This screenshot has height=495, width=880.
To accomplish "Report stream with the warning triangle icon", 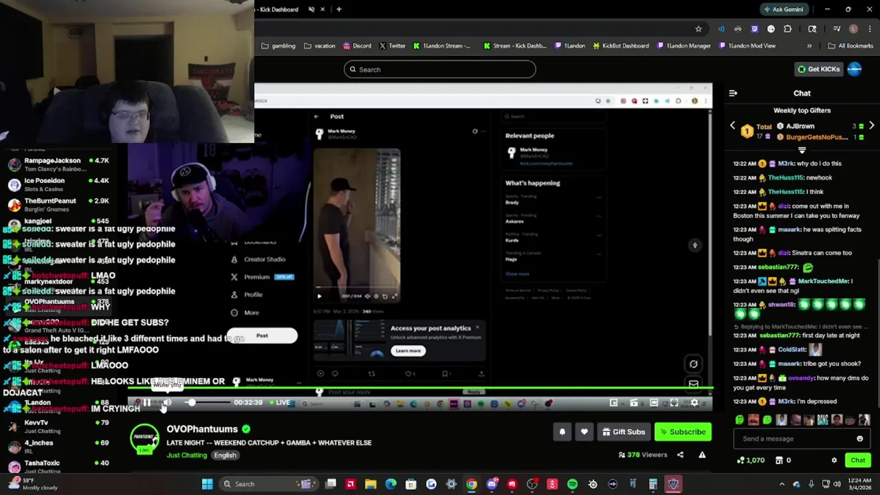I will pos(702,454).
